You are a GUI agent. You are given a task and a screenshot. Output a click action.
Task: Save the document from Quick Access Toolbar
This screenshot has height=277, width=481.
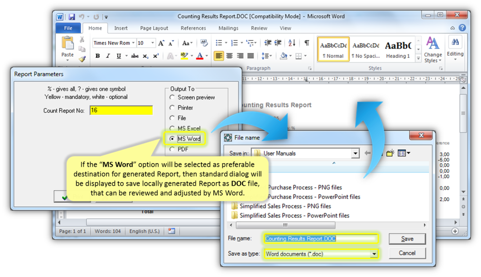click(x=72, y=17)
